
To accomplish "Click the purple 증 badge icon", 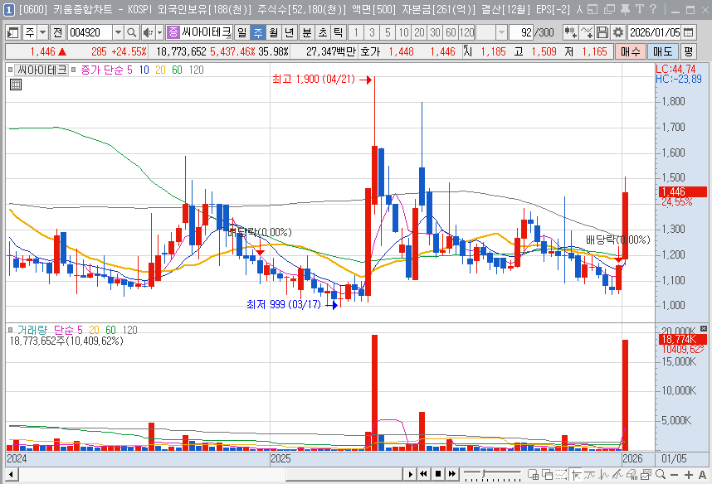I will click(173, 32).
